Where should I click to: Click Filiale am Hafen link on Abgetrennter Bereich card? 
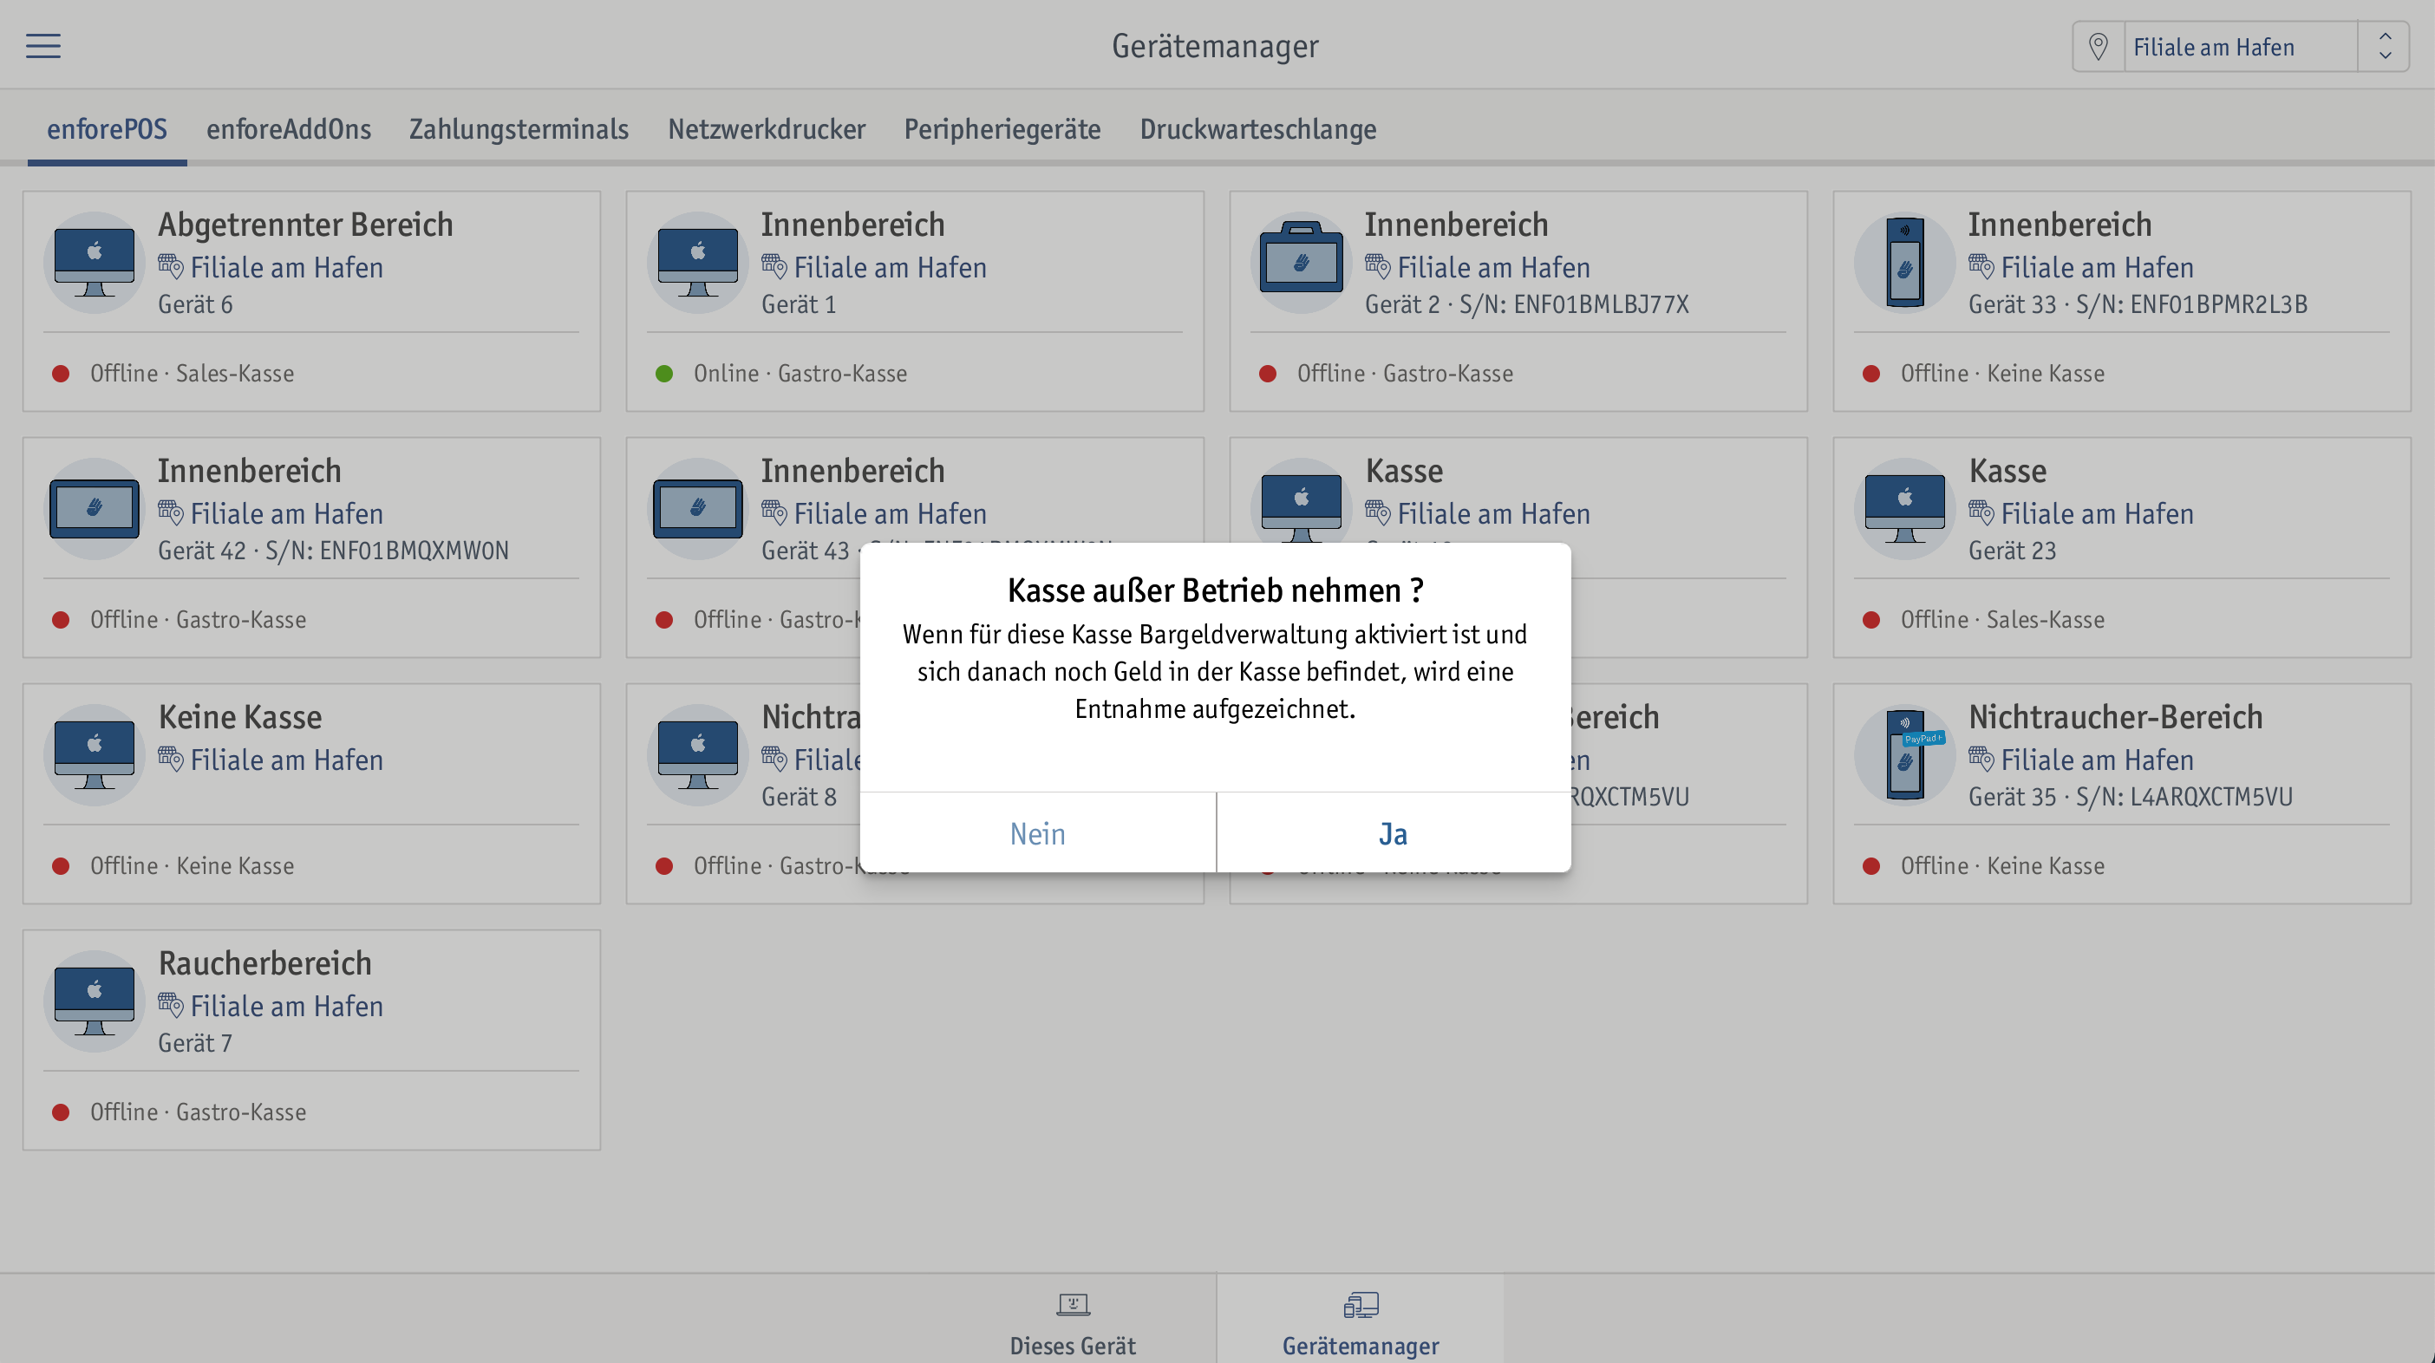(286, 268)
